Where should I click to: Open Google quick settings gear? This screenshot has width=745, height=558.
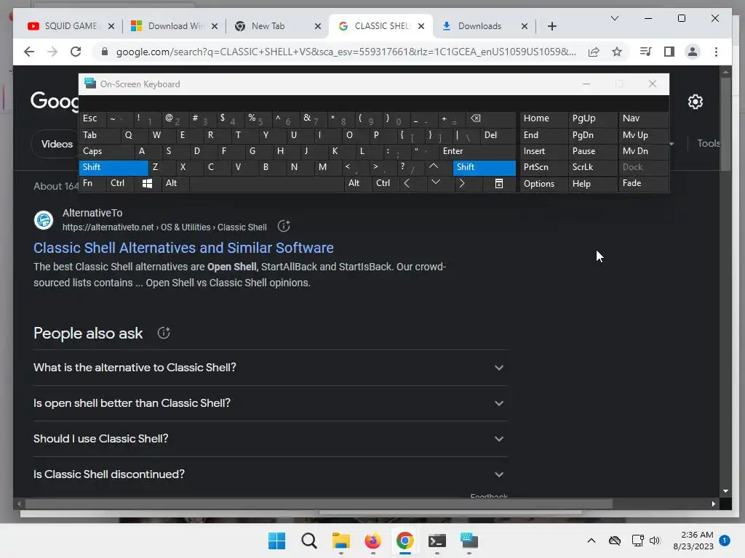(695, 102)
